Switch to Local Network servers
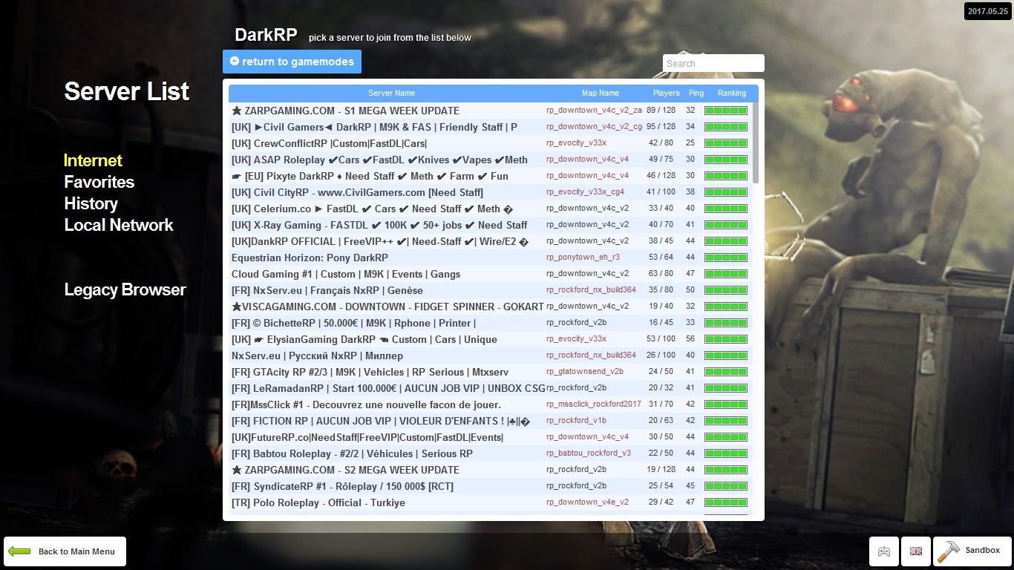This screenshot has height=570, width=1014. (x=119, y=225)
